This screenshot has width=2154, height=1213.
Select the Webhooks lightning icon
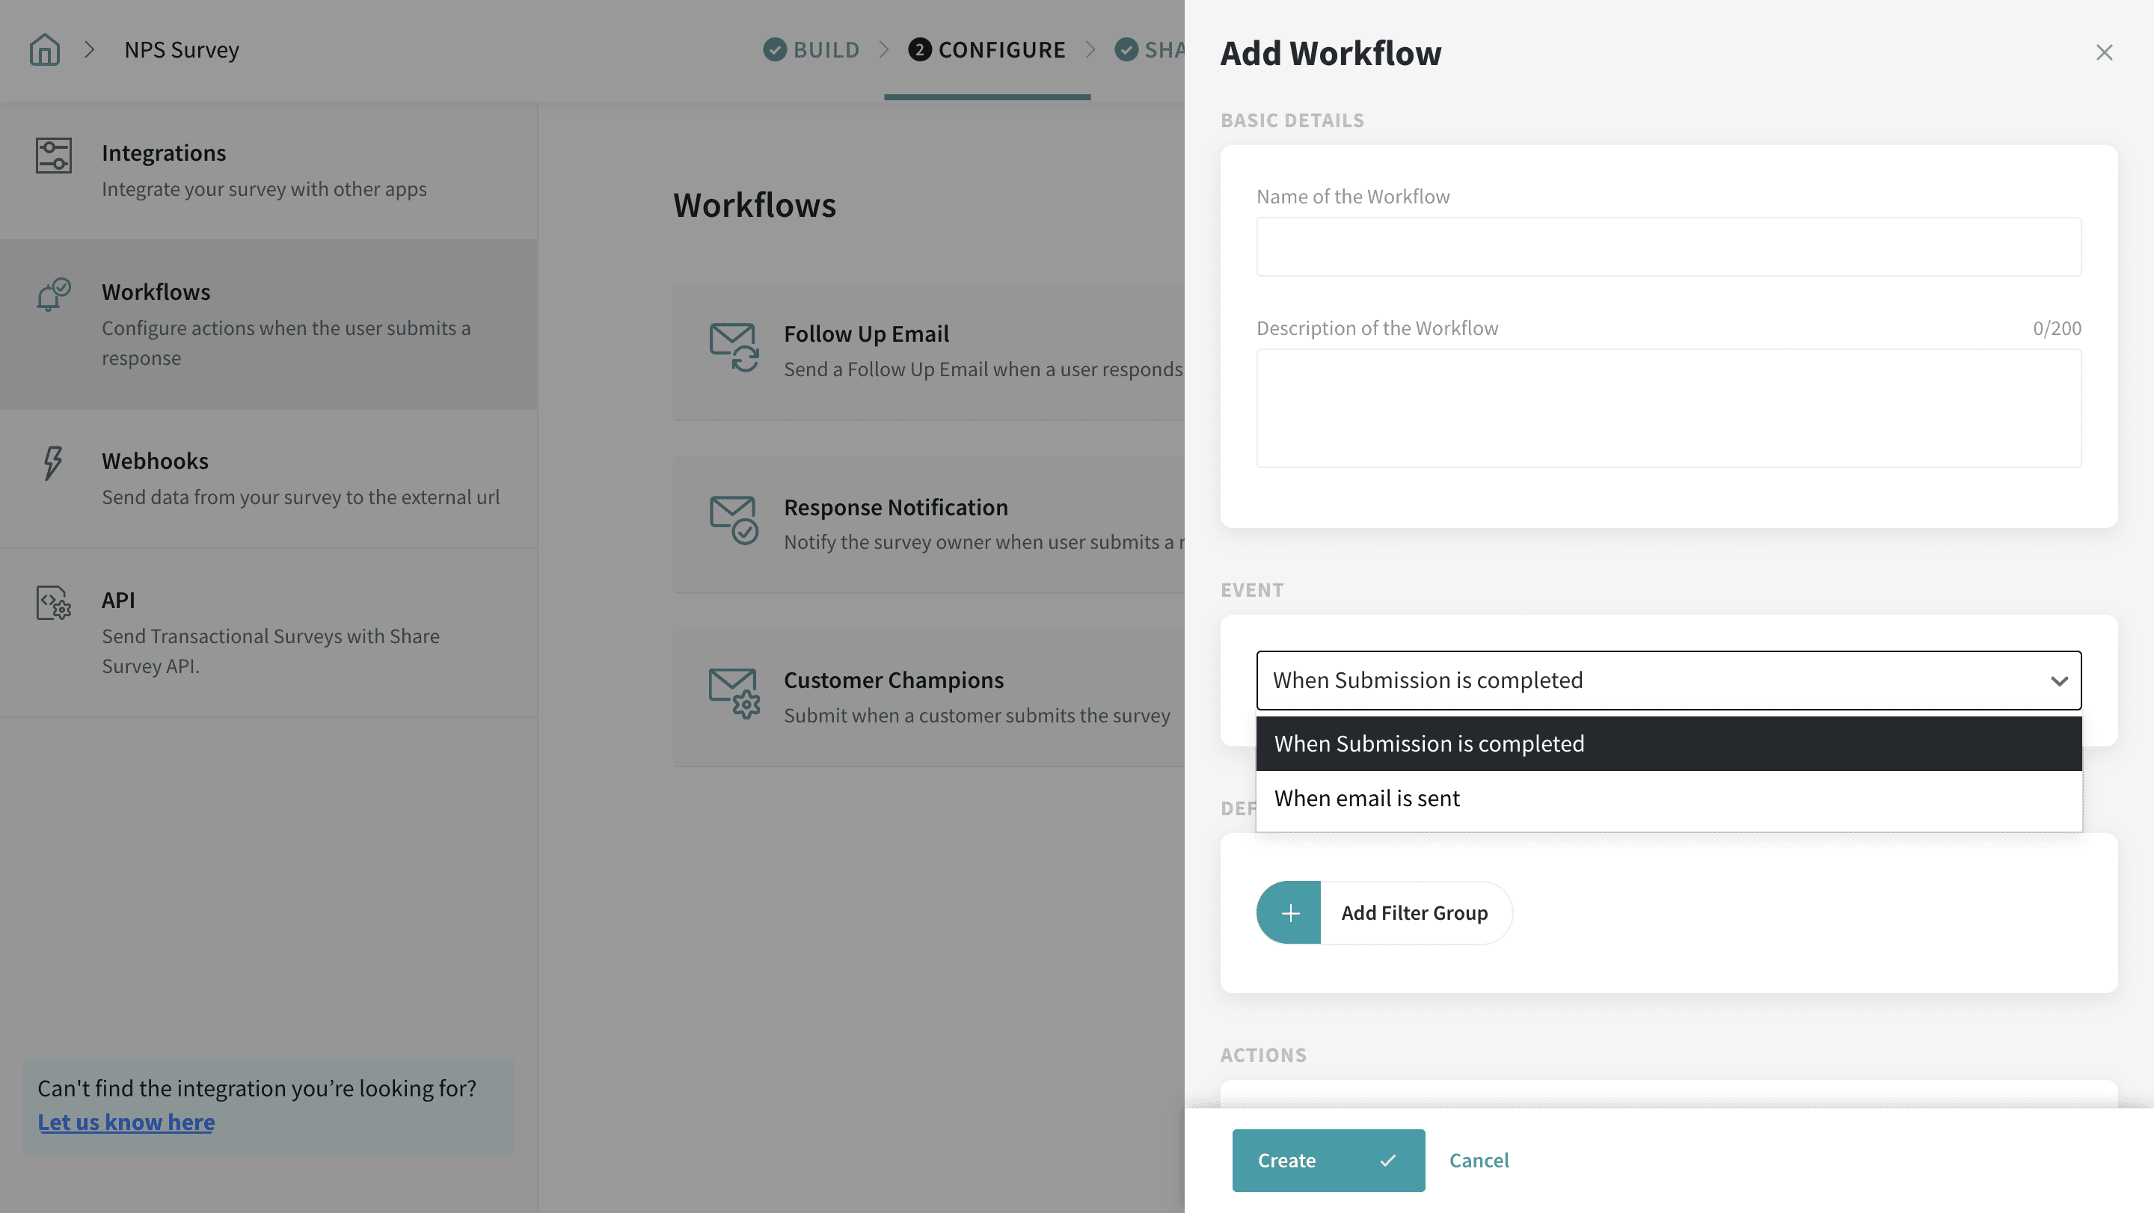coord(52,462)
